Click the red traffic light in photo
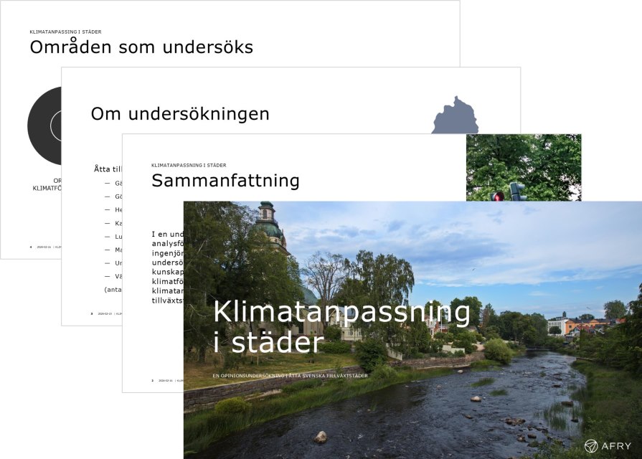The height and width of the screenshot is (459, 642). click(497, 196)
